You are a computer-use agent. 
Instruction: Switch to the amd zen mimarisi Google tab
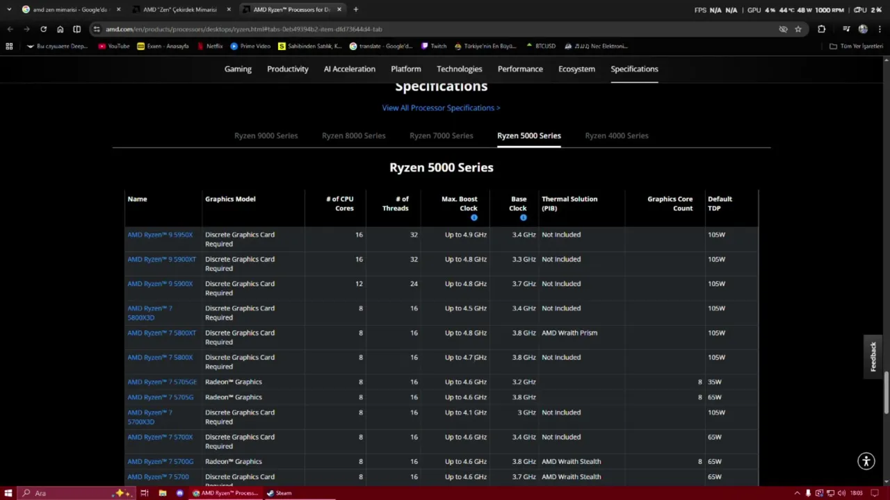[x=70, y=10]
